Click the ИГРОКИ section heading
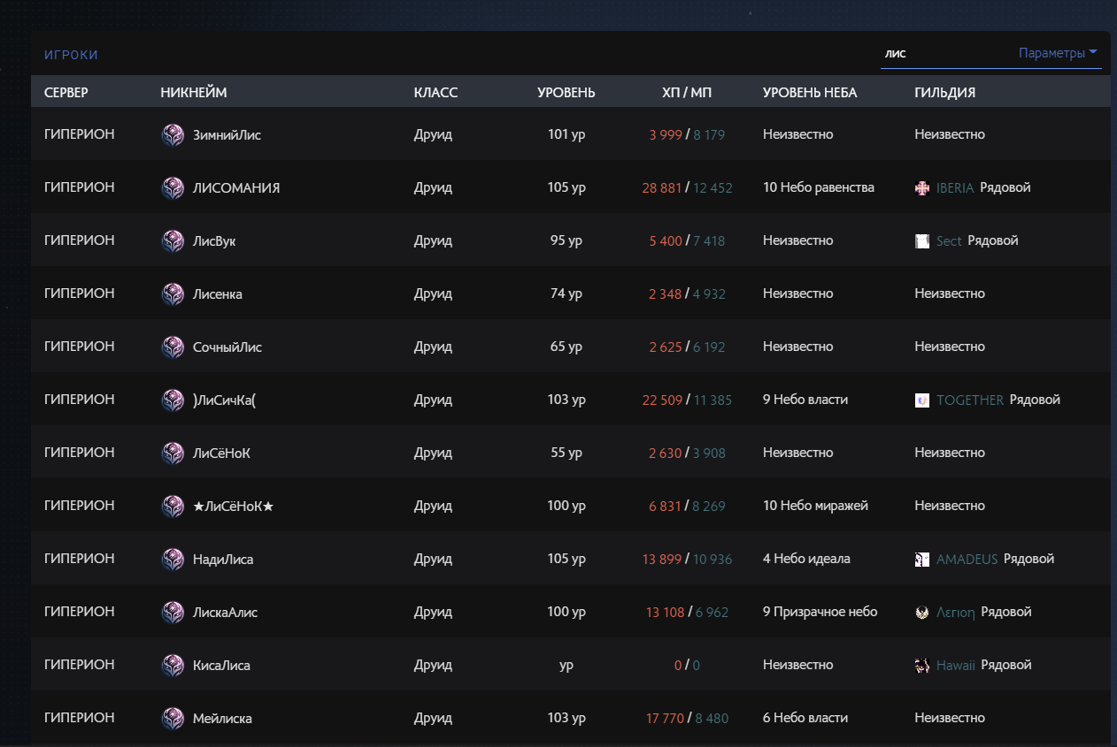Screen dimensions: 1117x747 click(x=71, y=55)
